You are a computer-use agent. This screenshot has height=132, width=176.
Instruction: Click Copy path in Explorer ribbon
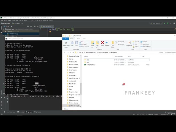pos(83,44)
